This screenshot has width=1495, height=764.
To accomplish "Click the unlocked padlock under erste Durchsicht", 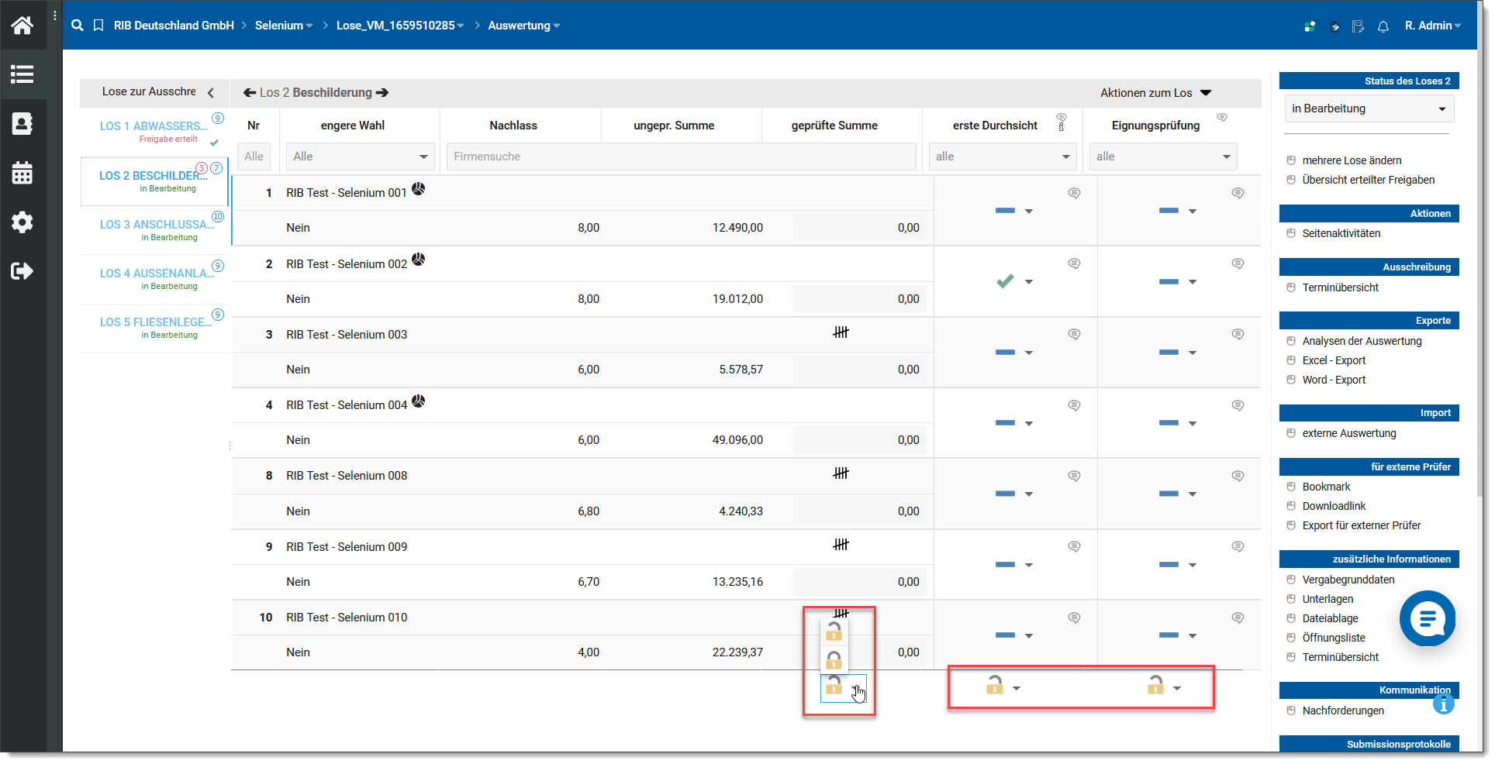I will coord(995,685).
